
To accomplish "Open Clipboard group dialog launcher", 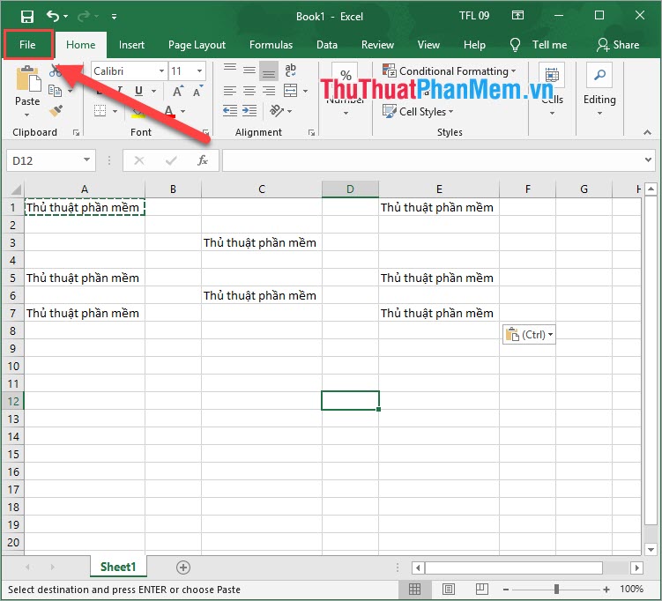I will [x=76, y=132].
